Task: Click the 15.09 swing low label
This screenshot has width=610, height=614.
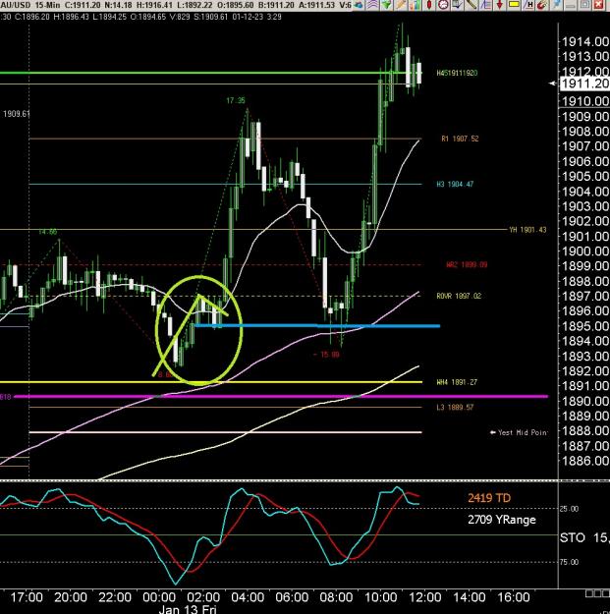Action: tap(327, 355)
